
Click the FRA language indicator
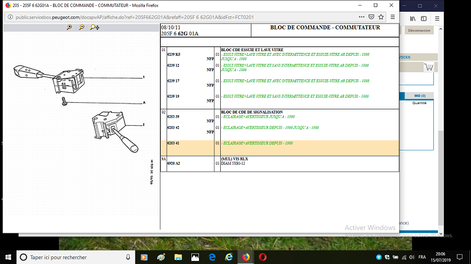[x=422, y=257]
